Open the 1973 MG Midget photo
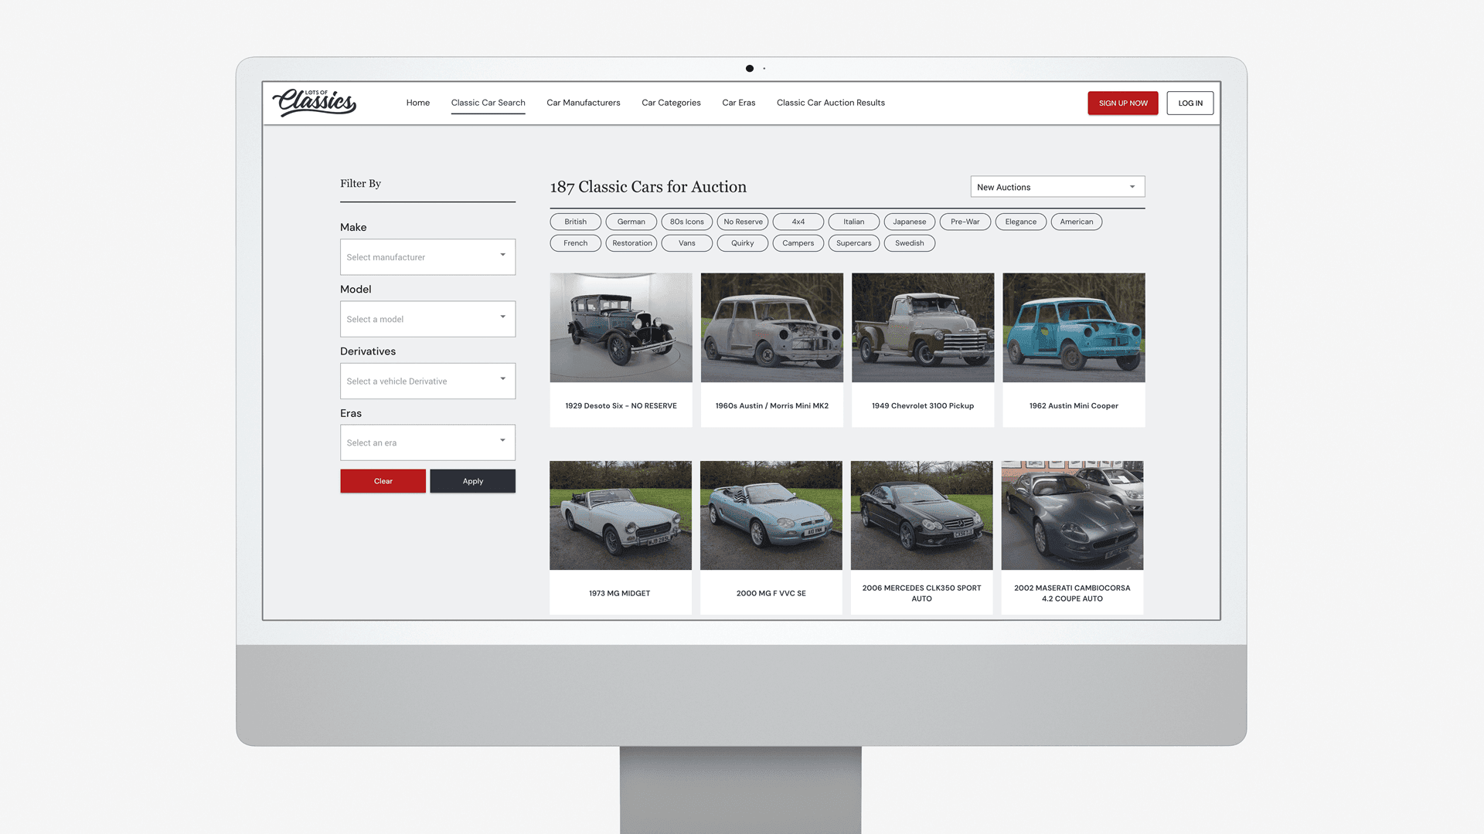The height and width of the screenshot is (834, 1484). 621,516
